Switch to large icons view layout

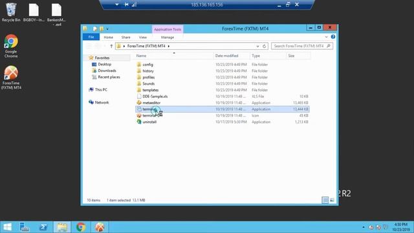click(x=332, y=200)
